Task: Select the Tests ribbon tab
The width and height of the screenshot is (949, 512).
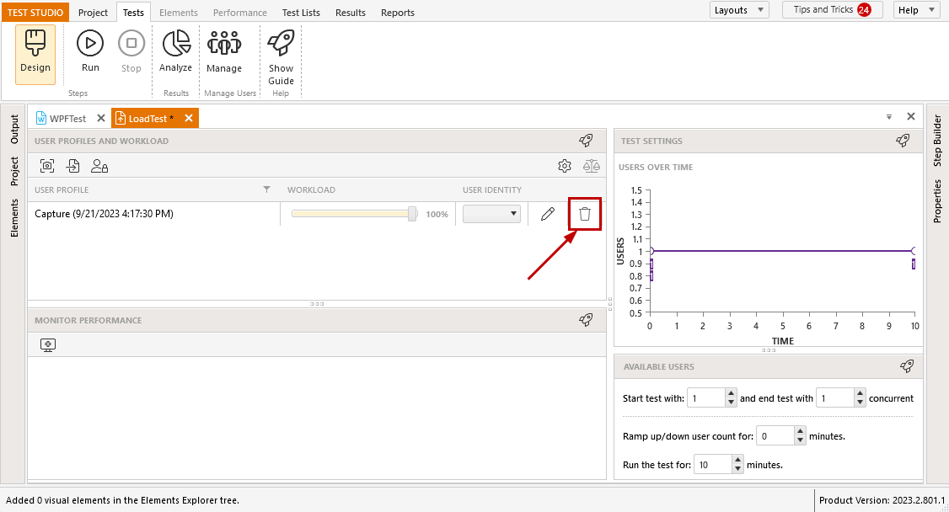Action: pos(133,12)
